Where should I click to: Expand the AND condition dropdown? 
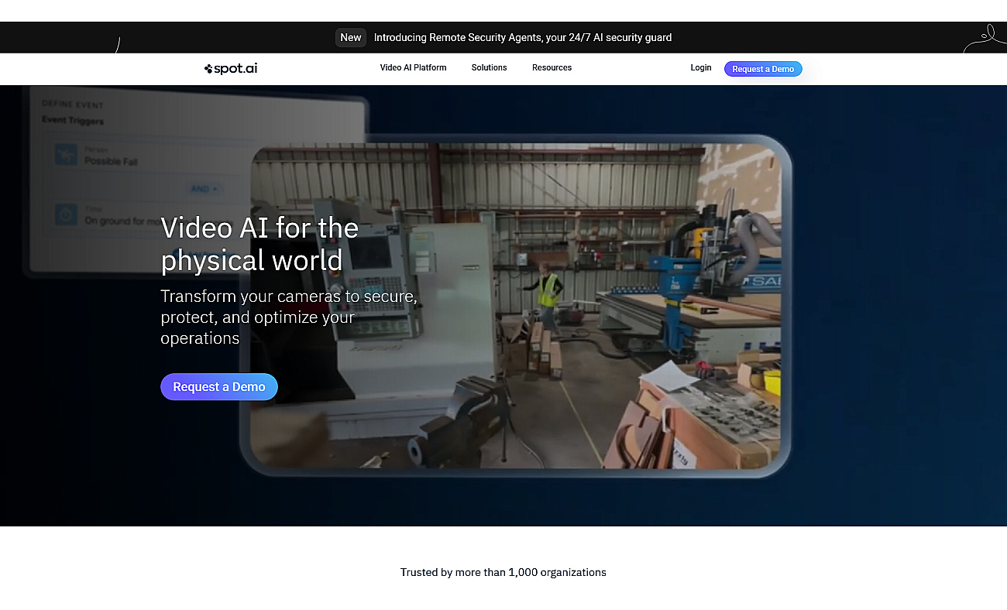click(x=204, y=189)
